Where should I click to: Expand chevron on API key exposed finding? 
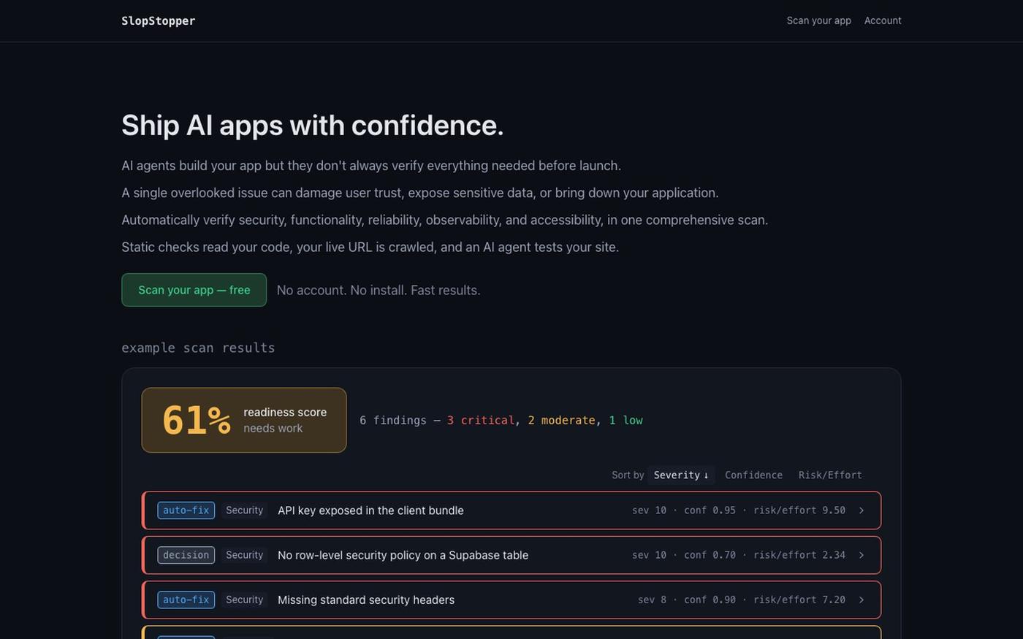tap(862, 510)
